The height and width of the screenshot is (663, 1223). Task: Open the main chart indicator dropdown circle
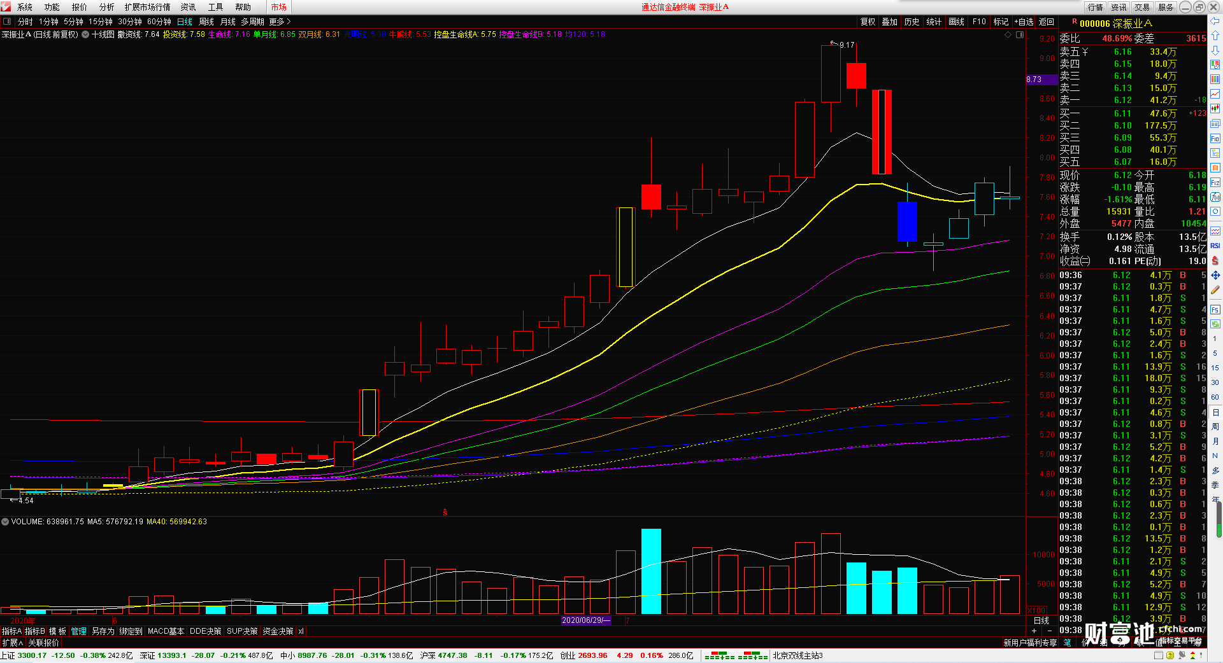tap(85, 35)
